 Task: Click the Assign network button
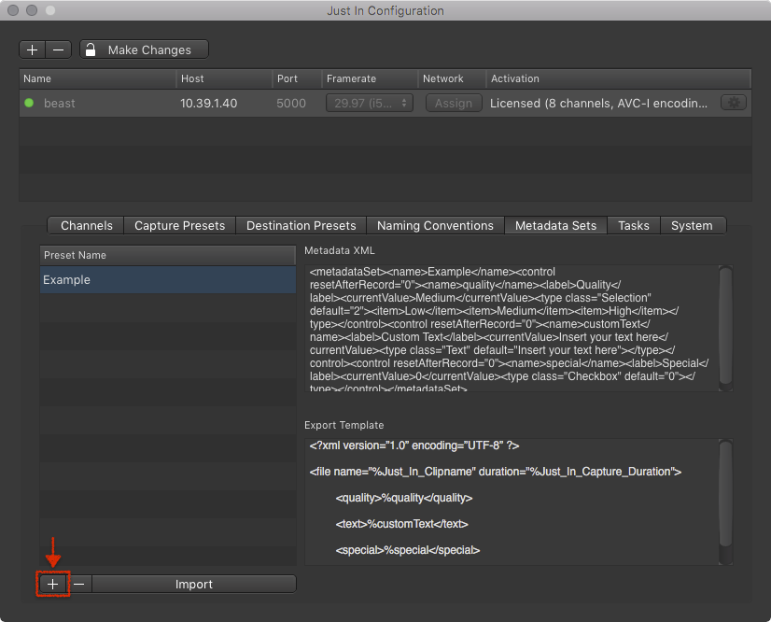click(454, 104)
